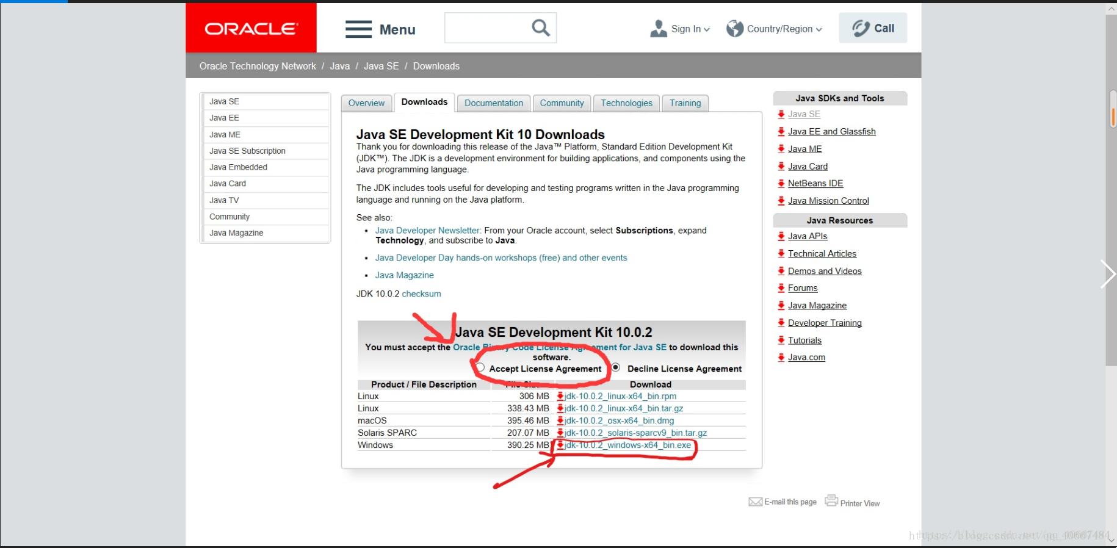Click download icon for linux-x64_bin.rpm
The height and width of the screenshot is (548, 1117).
tap(560, 396)
